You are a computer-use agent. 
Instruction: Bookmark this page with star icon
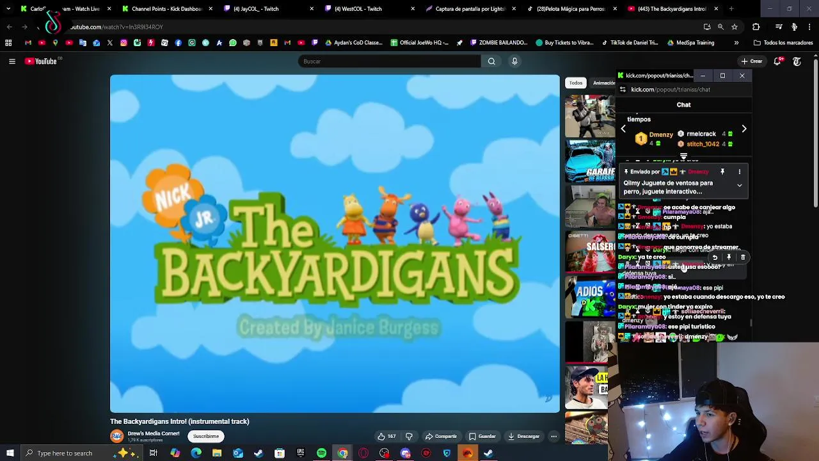pos(735,27)
